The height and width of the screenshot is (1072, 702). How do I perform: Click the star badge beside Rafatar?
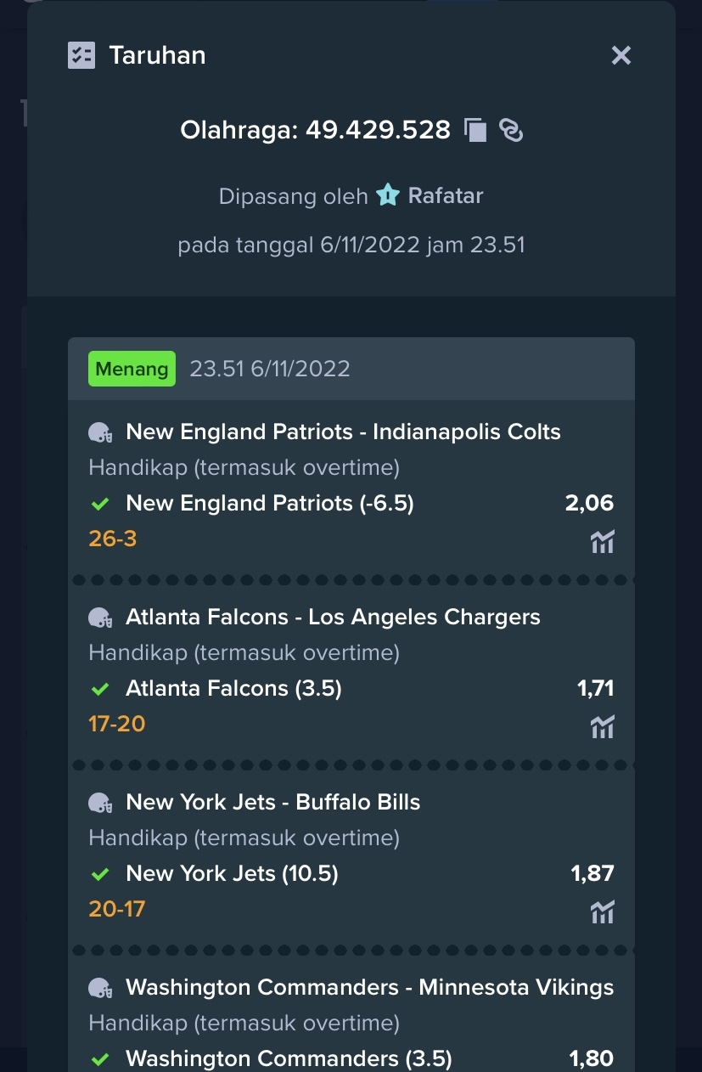(387, 195)
